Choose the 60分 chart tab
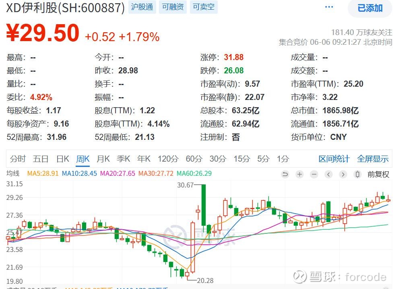Screen dimensions: 398x289 tap(194, 159)
